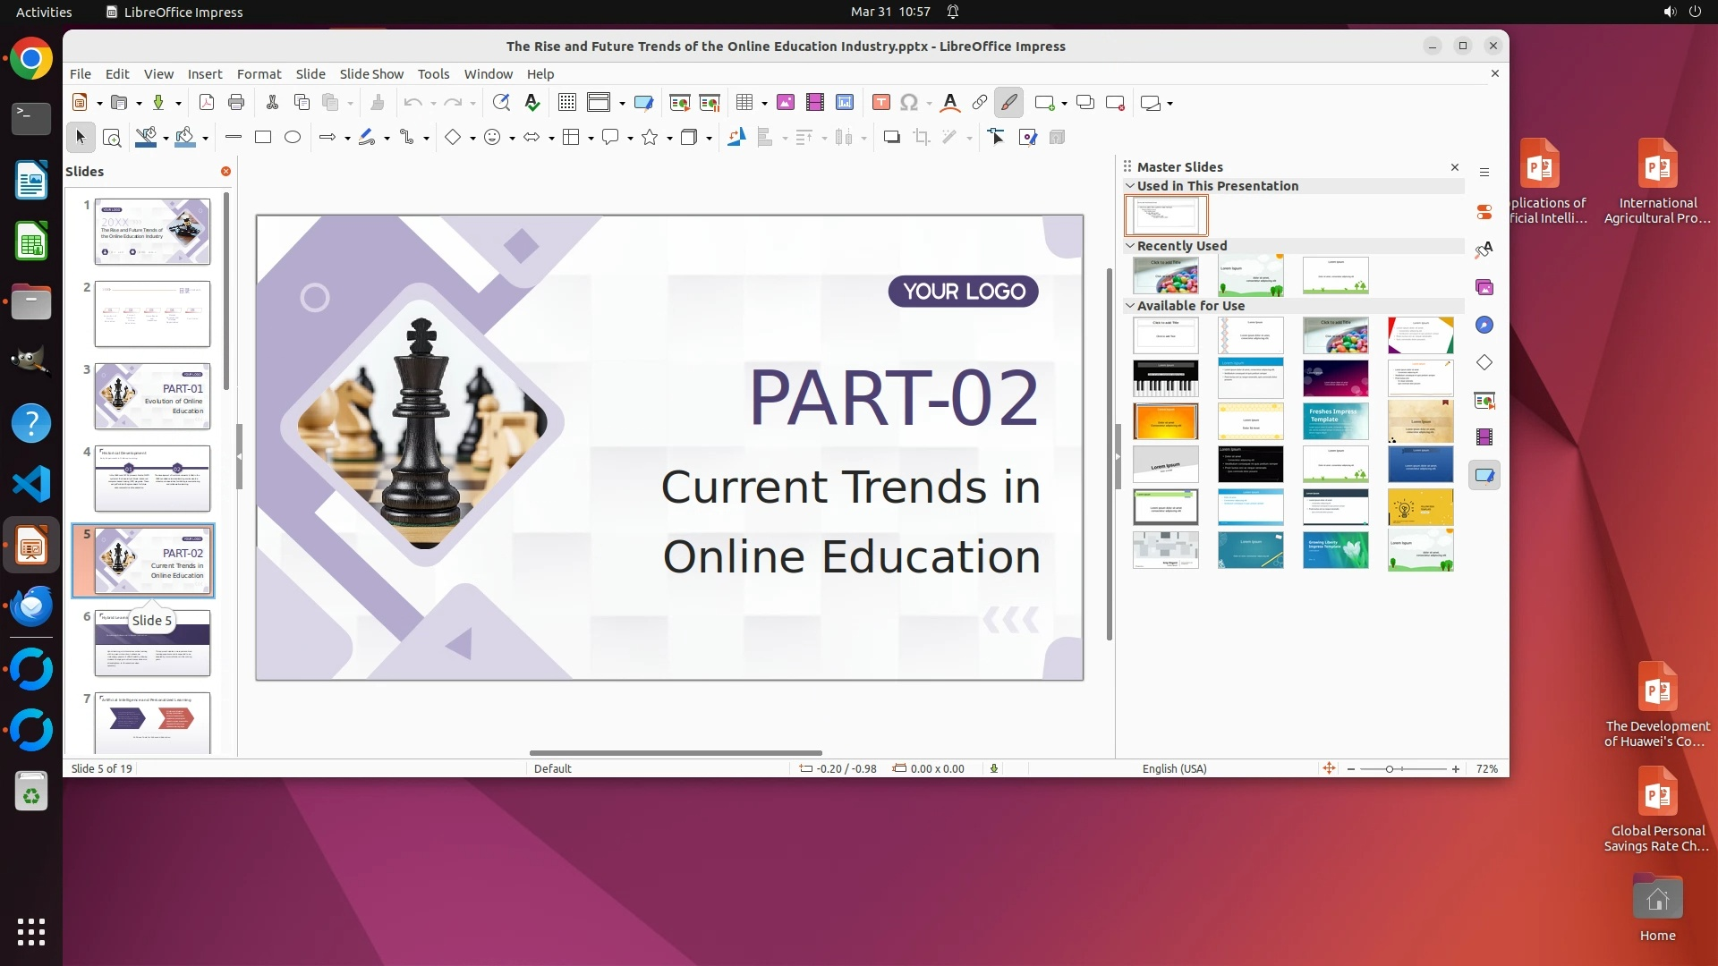The image size is (1718, 966).
Task: Open the Navigator sidebar icon
Action: (x=1484, y=325)
